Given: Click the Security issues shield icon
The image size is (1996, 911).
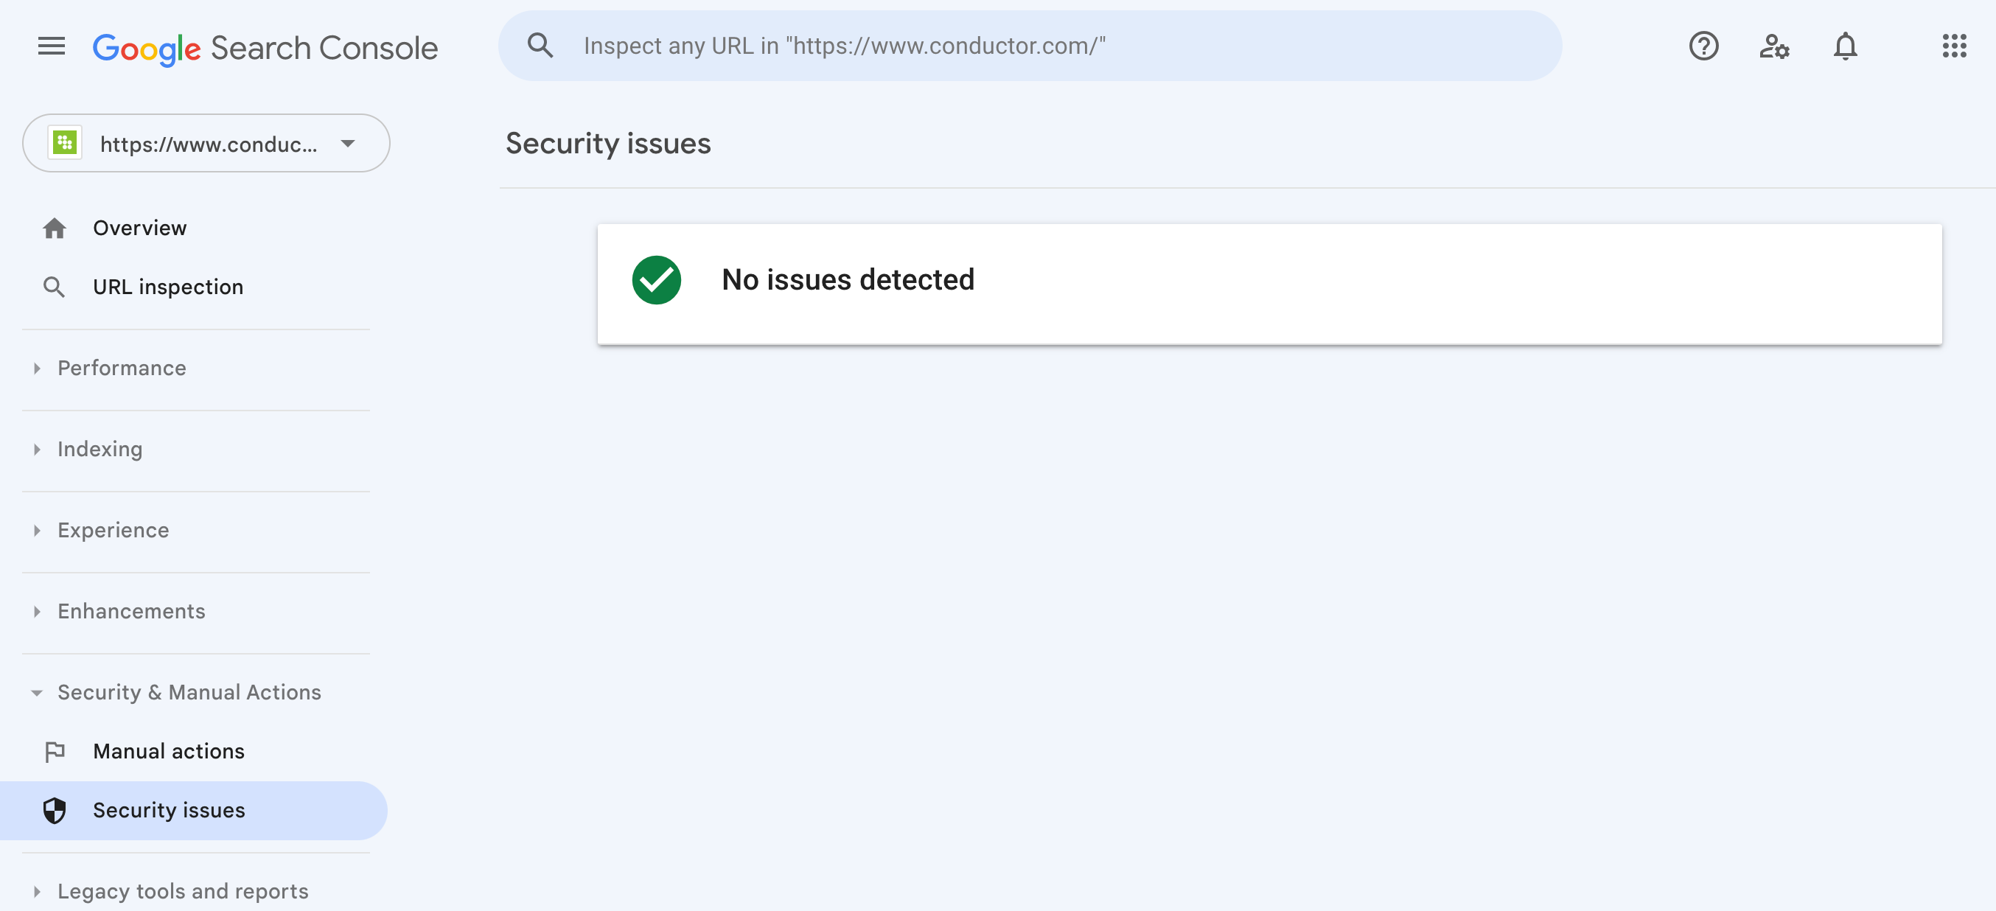Looking at the screenshot, I should click(x=55, y=810).
